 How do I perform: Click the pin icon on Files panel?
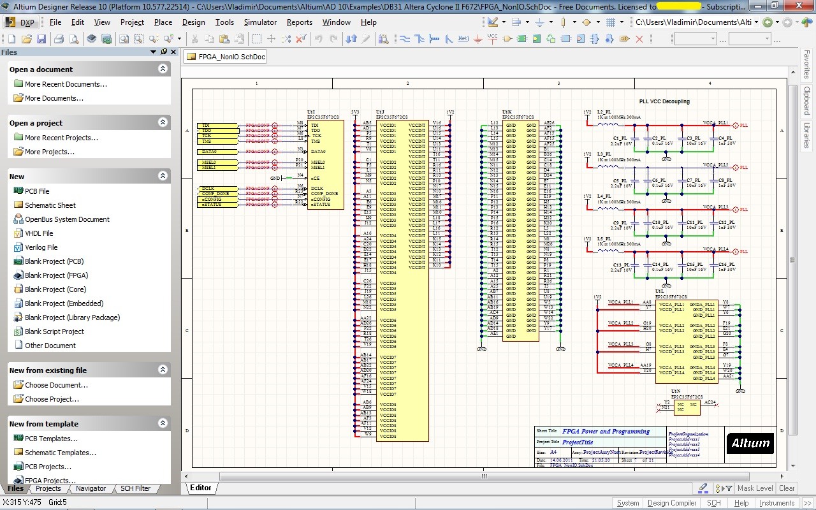(164, 52)
